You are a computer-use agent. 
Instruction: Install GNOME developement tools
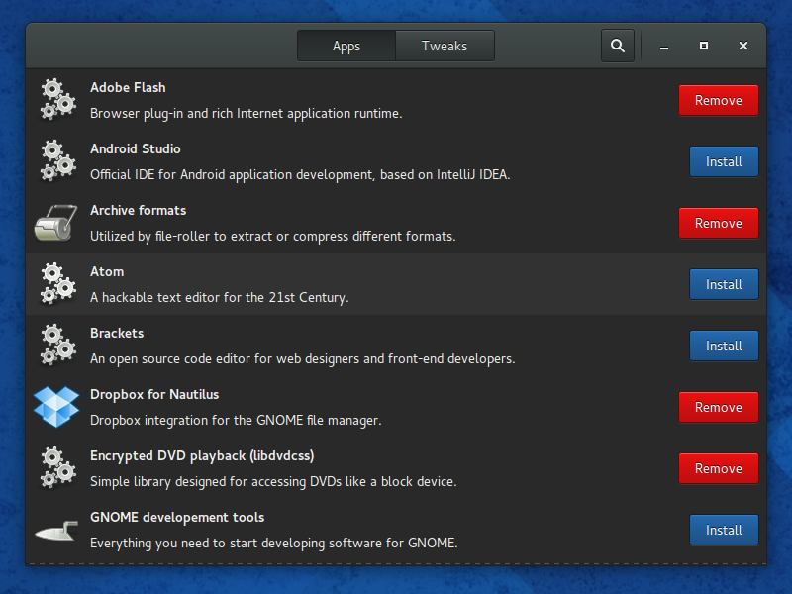point(724,530)
